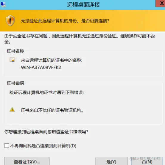The image size is (165, 165).
Task: Enable the 不再询问我是否连接到此计算机 checkbox
Action: pyautogui.click(x=7, y=146)
